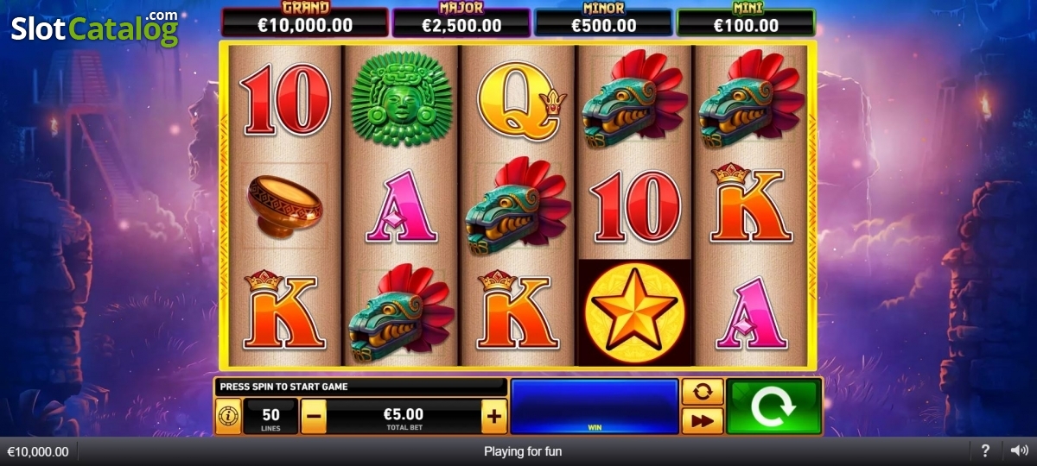The image size is (1037, 466).
Task: Click the brown clay bowl symbol
Action: (284, 207)
